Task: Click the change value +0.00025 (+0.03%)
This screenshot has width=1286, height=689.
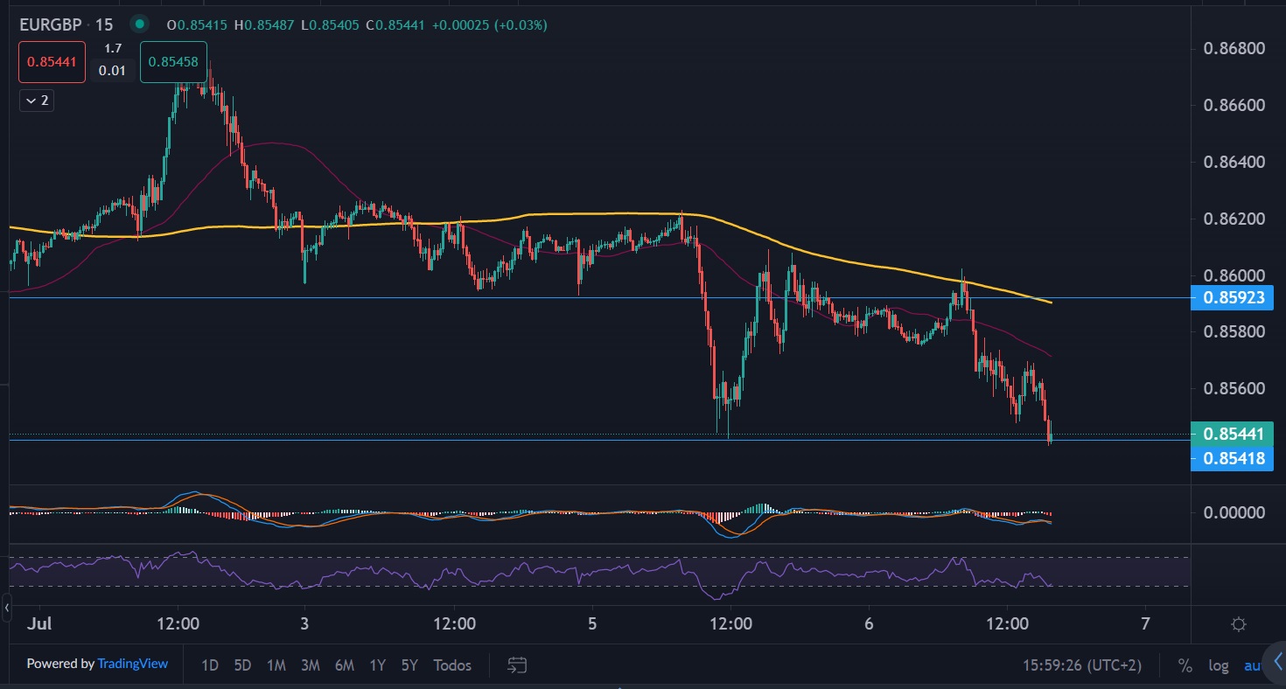Action: click(489, 25)
